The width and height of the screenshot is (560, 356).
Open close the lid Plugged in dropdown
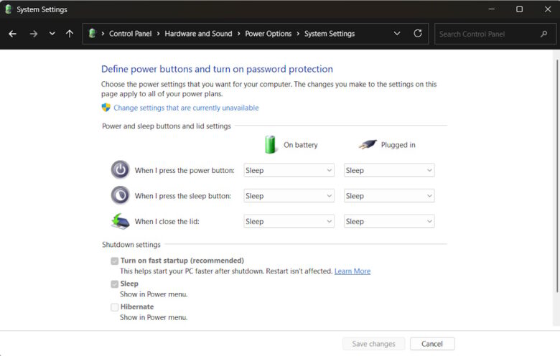pos(389,221)
